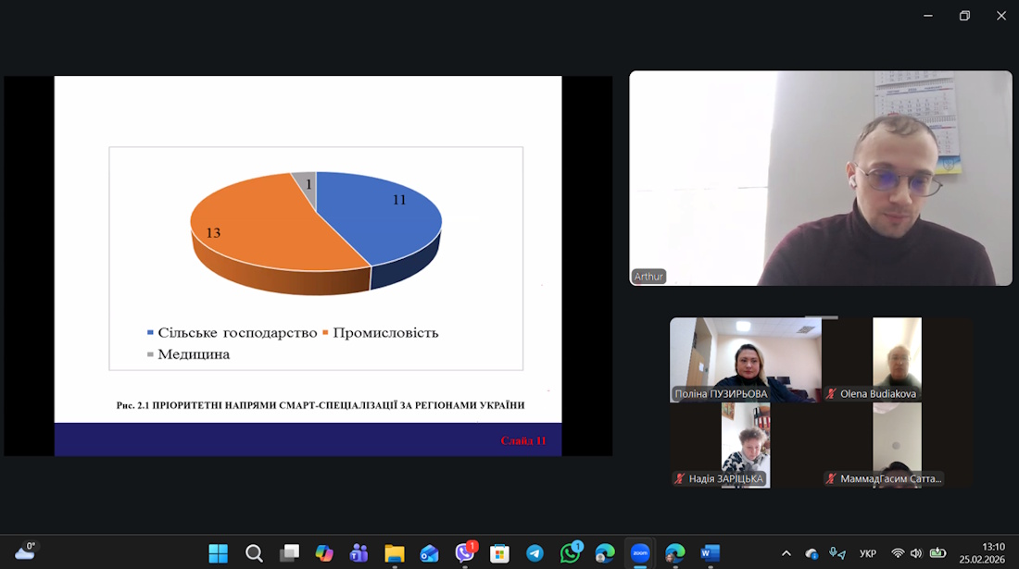Switch to Microsoft Word in taskbar
Image resolution: width=1019 pixels, height=569 pixels.
point(711,553)
